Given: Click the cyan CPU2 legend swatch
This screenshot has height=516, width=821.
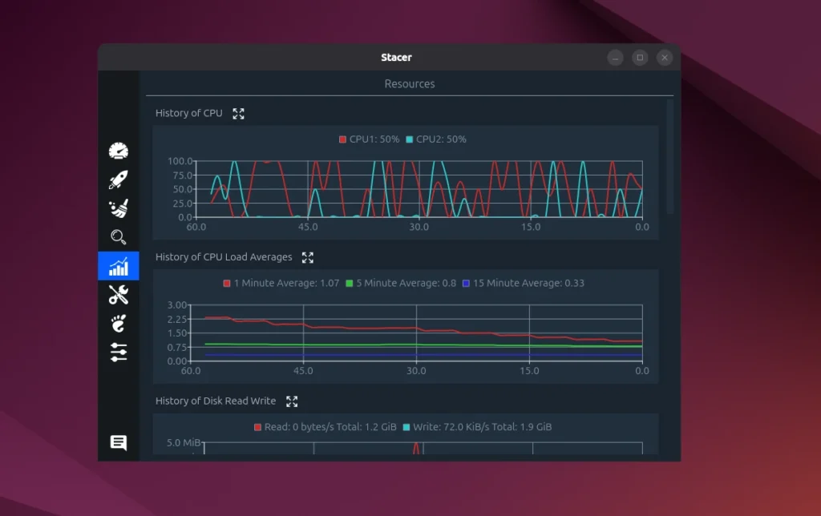Looking at the screenshot, I should tap(410, 139).
